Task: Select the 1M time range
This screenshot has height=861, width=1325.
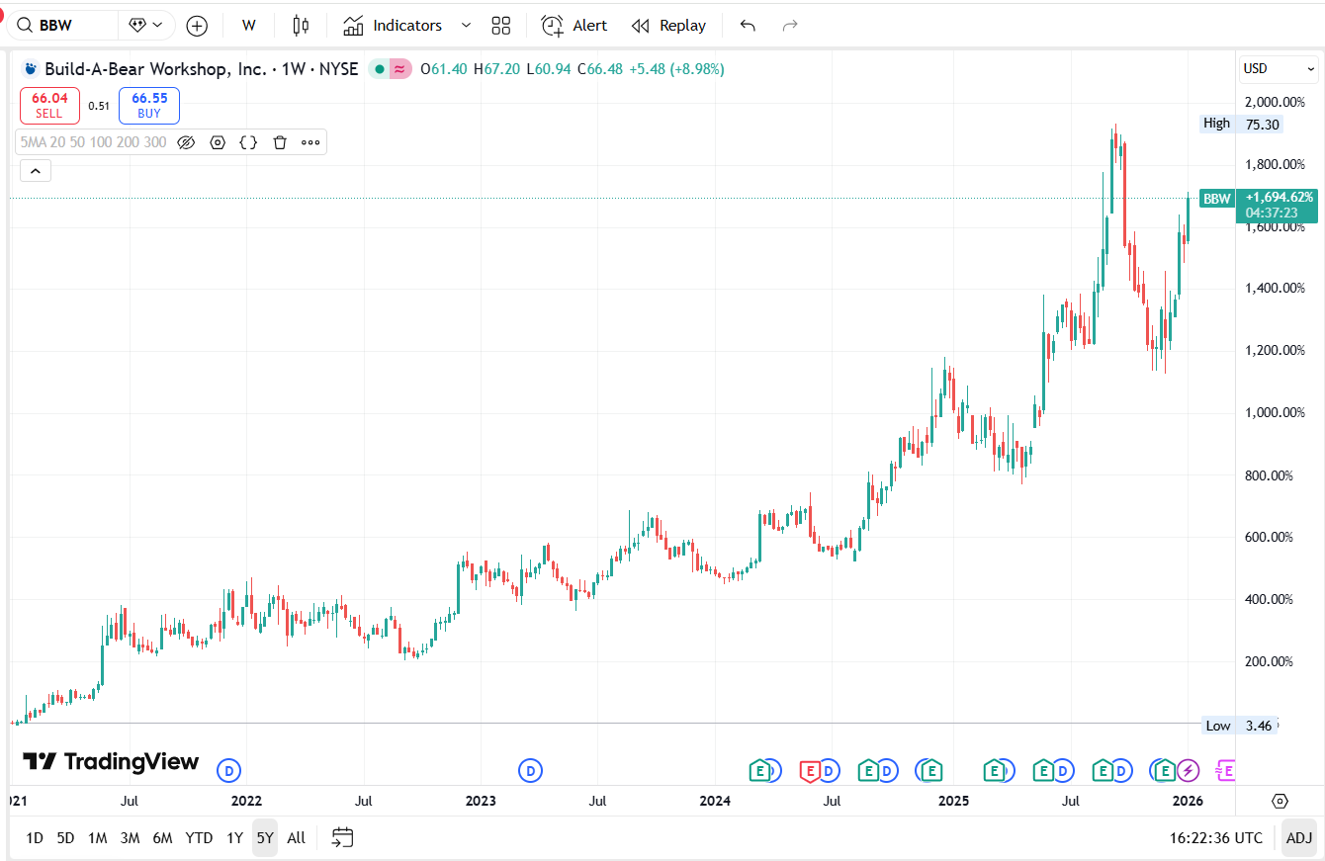Action: [97, 838]
